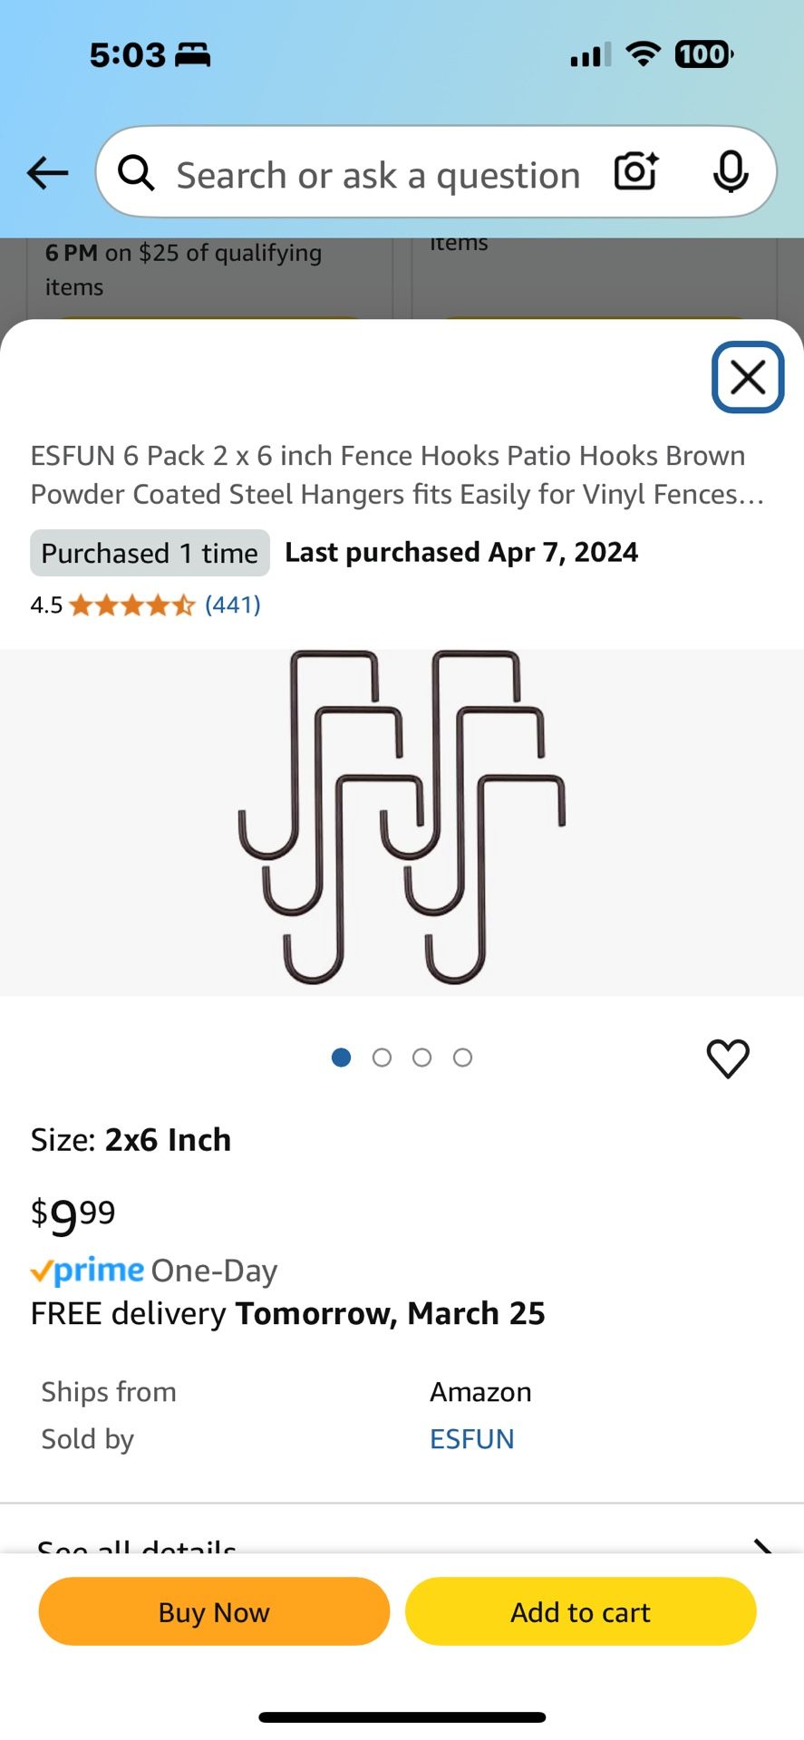Select the first image dot

(342, 1058)
